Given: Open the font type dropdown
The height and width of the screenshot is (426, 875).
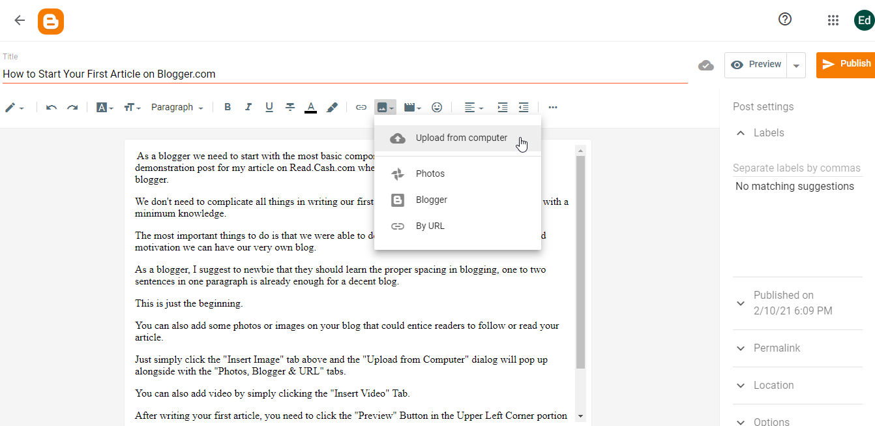Looking at the screenshot, I should pyautogui.click(x=105, y=108).
